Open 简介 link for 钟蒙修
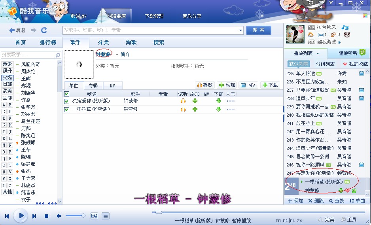Image resolution: width=371 pixels, height=225 pixels. pyautogui.click(x=125, y=55)
